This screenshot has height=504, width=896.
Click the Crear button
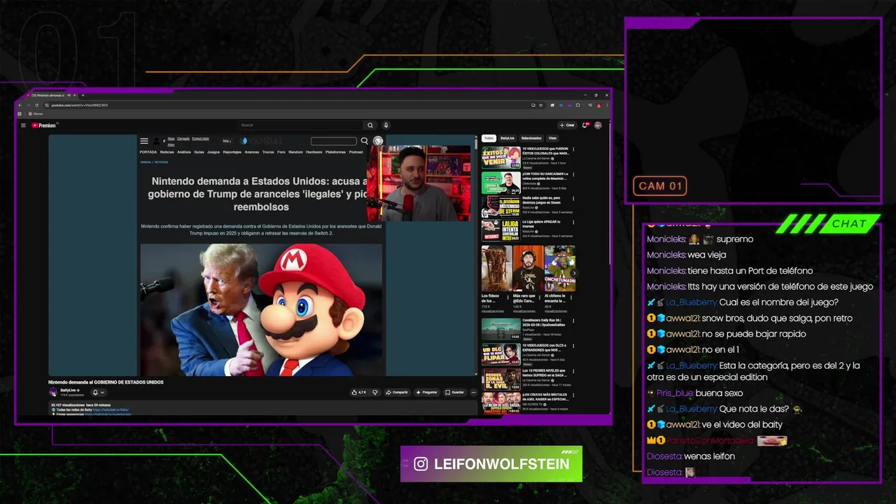[568, 125]
